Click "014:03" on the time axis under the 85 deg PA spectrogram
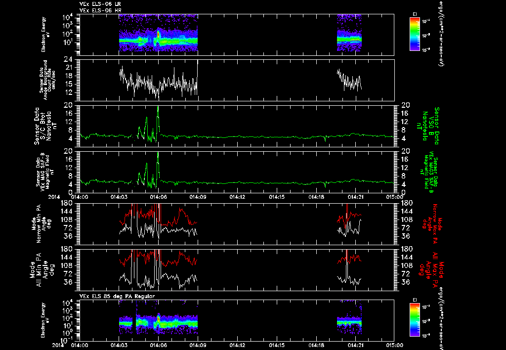506x350 pixels. [119, 345]
